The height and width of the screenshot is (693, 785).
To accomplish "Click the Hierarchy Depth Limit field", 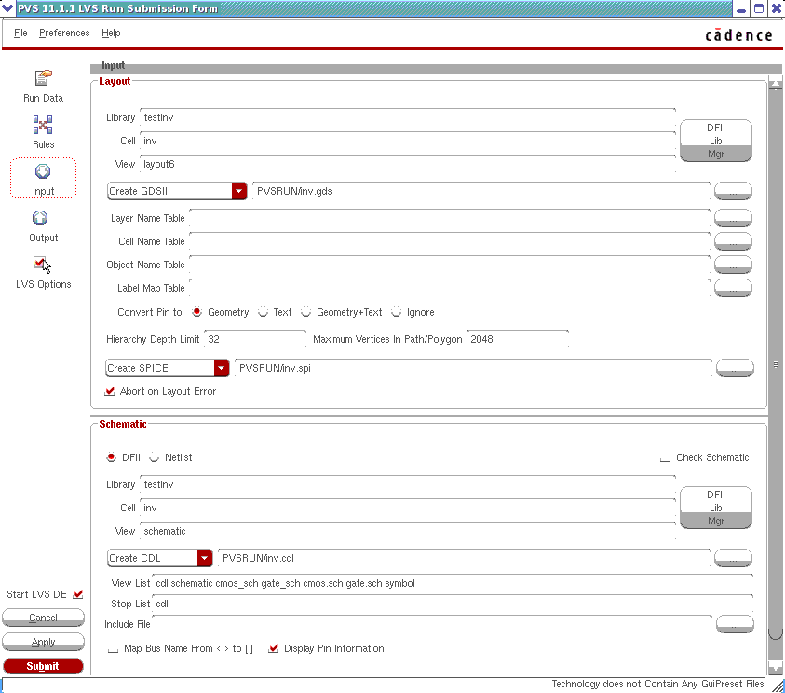I will click(x=254, y=340).
